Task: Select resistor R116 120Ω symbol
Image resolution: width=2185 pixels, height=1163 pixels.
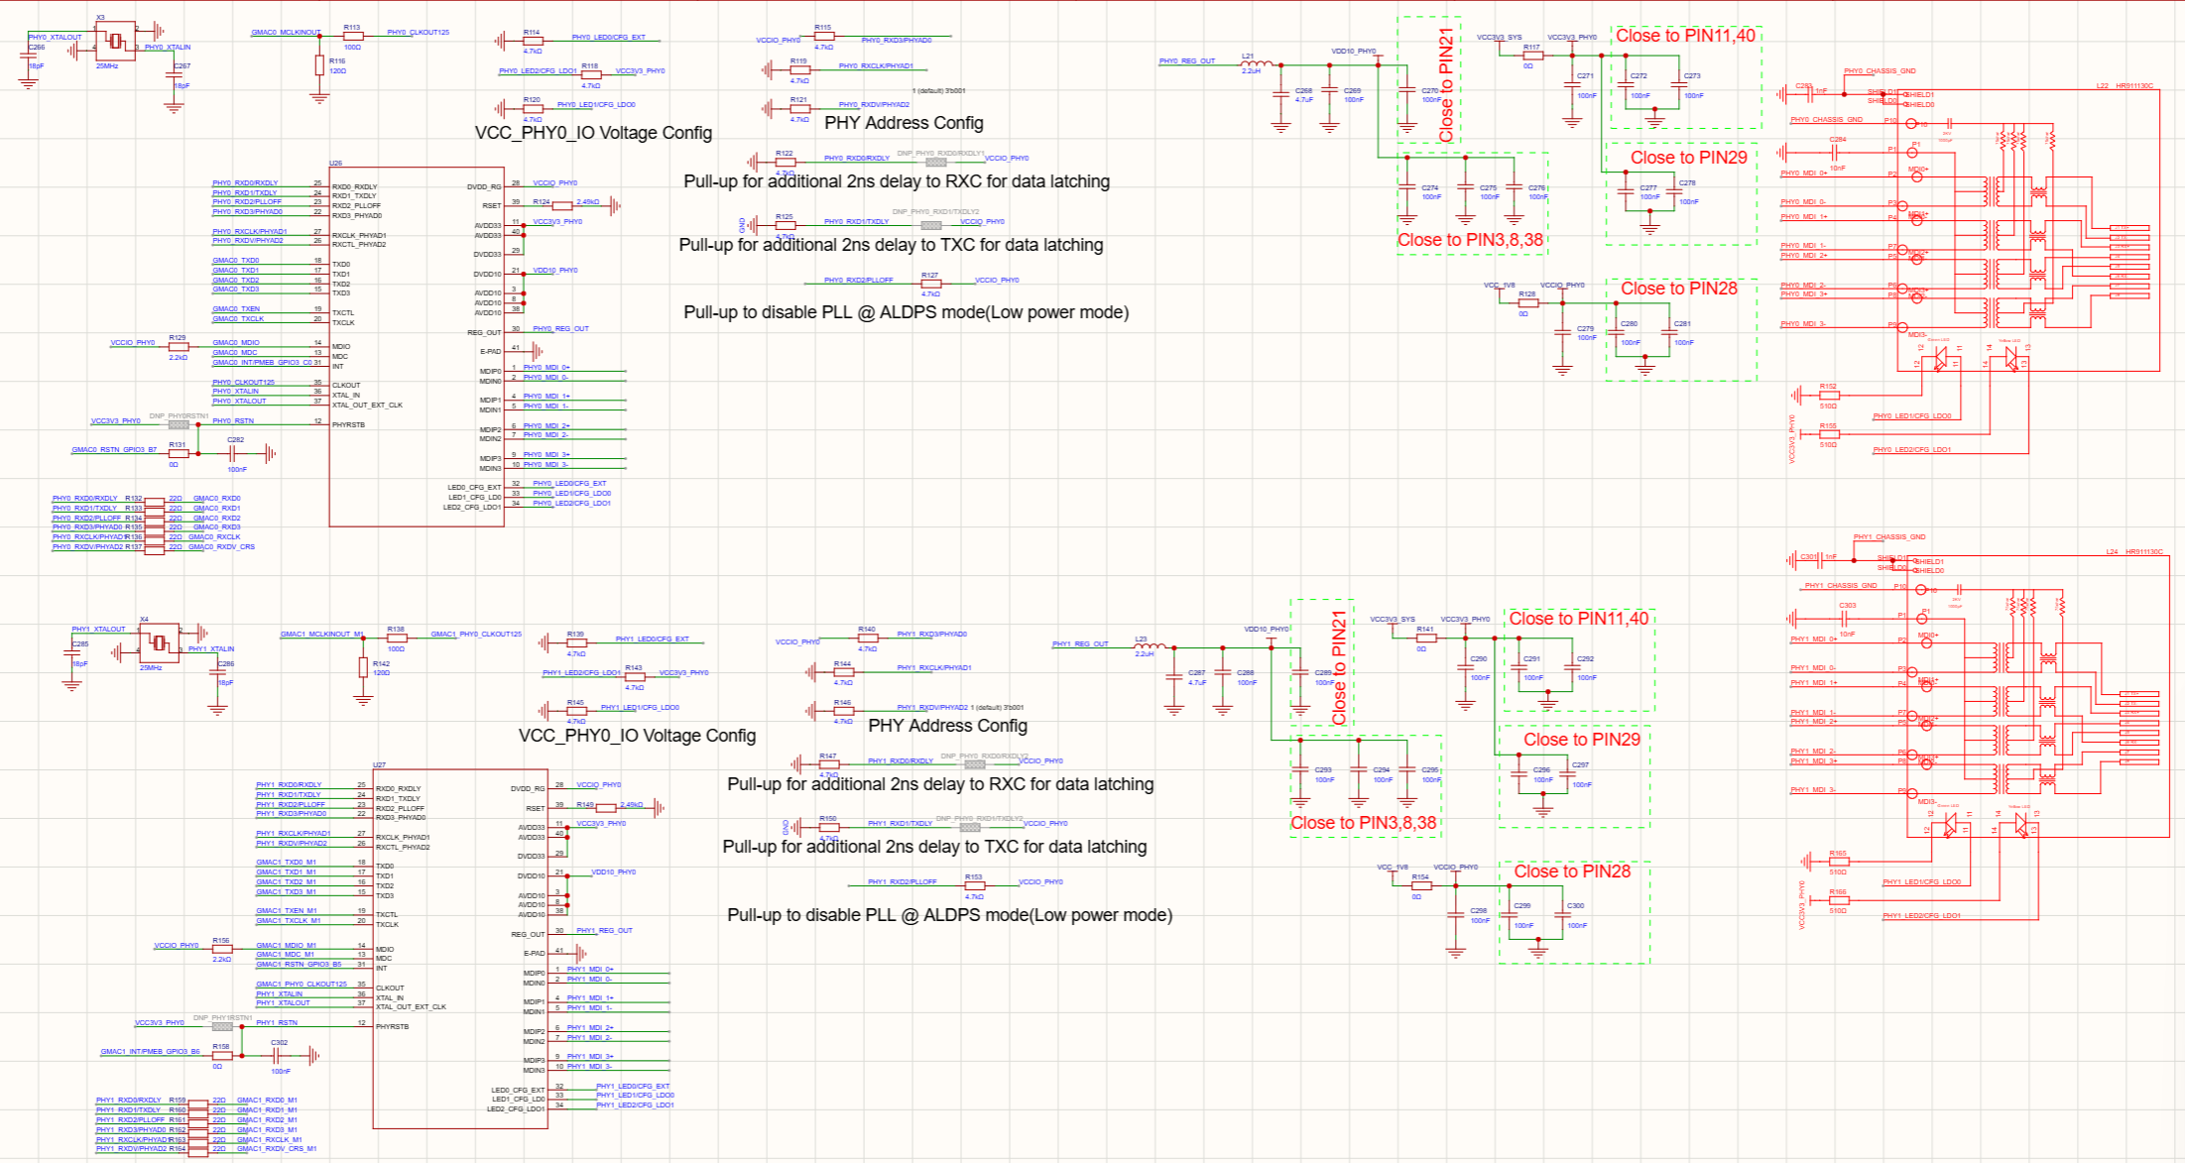Action: 319,65
